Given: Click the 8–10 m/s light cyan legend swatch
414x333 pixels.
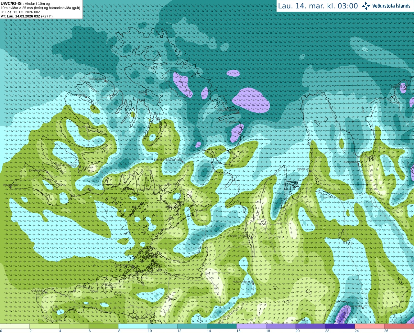Looking at the screenshot, I should tap(133, 326).
